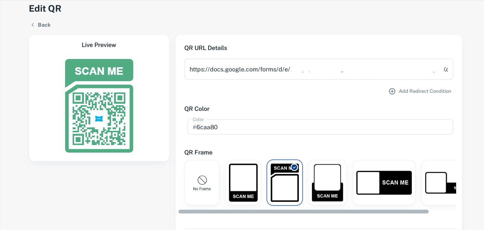Click the Color field showing #6caa80
The width and height of the screenshot is (484, 230).
coord(320,127)
